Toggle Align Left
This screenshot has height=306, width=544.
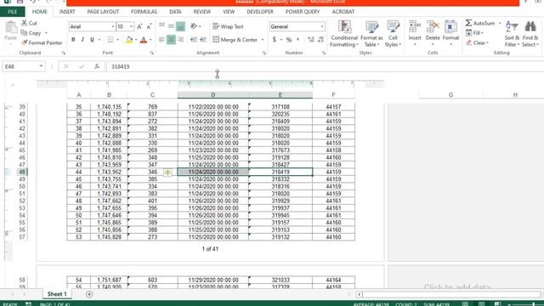[161, 40]
